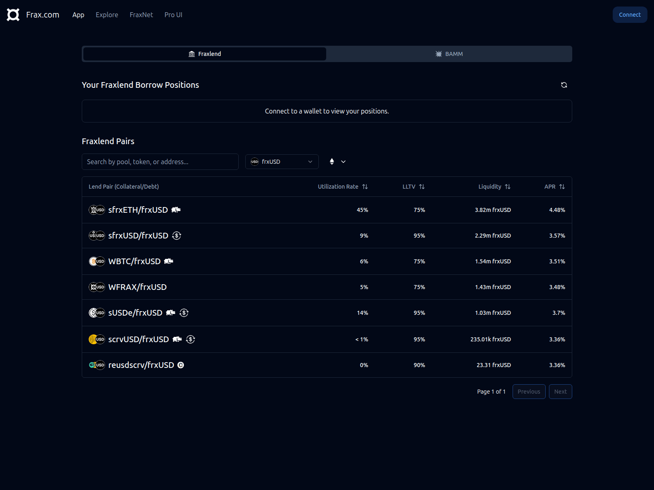Click scrvUSD/frxUSD dollar cycle badge
The image size is (654, 490).
coord(190,339)
